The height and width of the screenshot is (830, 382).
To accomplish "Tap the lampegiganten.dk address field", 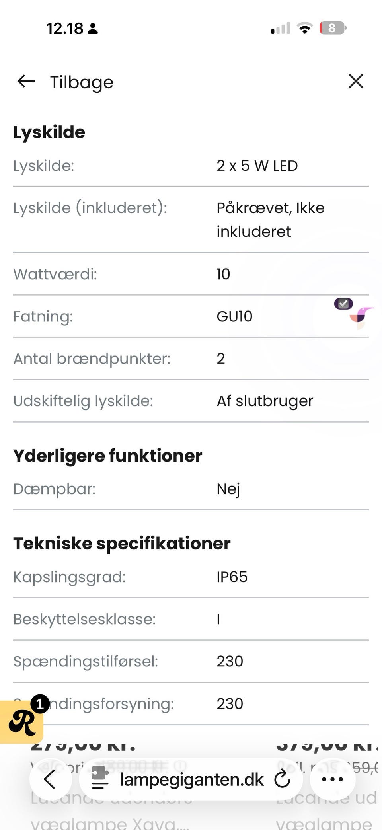I will [x=191, y=779].
